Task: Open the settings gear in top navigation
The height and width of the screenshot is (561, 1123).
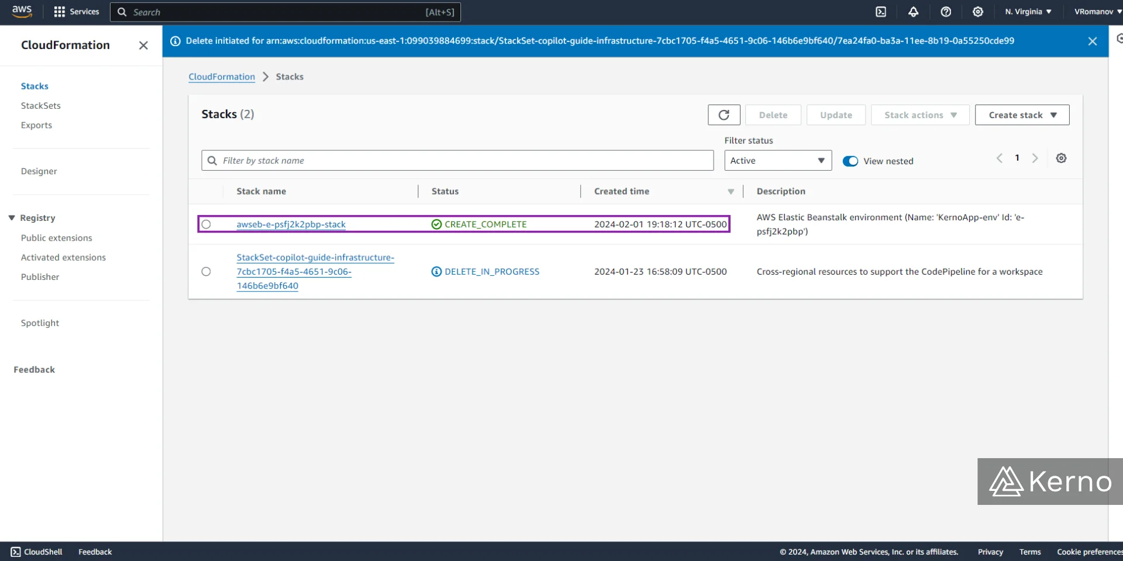Action: coord(978,12)
